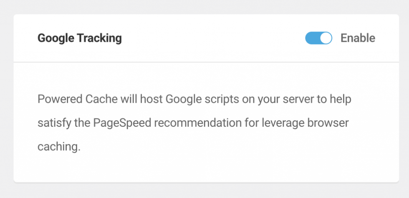This screenshot has width=409, height=198.
Task: Click empty header space between heading and toggle
Action: (213, 38)
